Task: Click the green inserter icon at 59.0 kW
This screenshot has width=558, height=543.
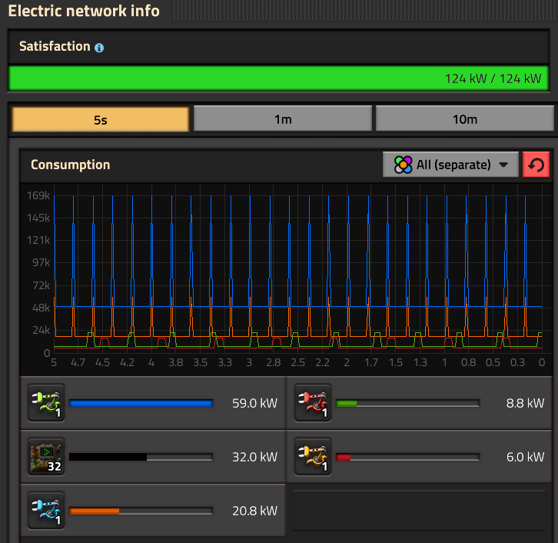Action: coord(45,403)
